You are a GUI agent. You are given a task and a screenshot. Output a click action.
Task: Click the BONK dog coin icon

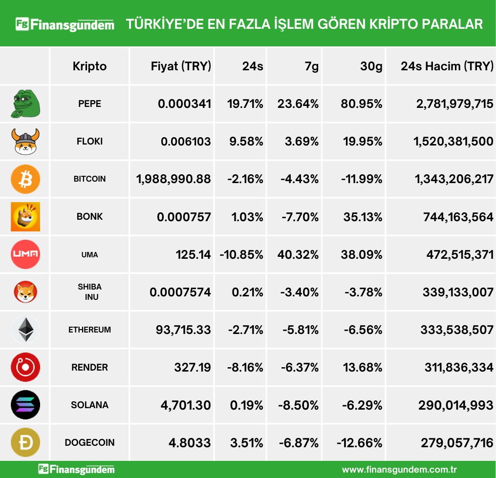(25, 217)
